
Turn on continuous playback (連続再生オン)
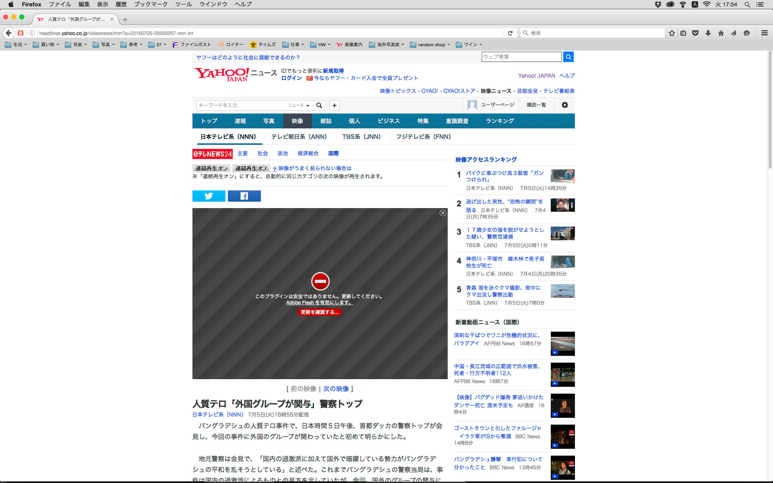click(x=211, y=168)
